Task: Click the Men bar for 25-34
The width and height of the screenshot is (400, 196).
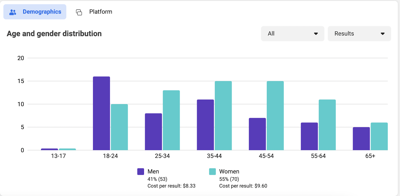Action: tap(153, 132)
